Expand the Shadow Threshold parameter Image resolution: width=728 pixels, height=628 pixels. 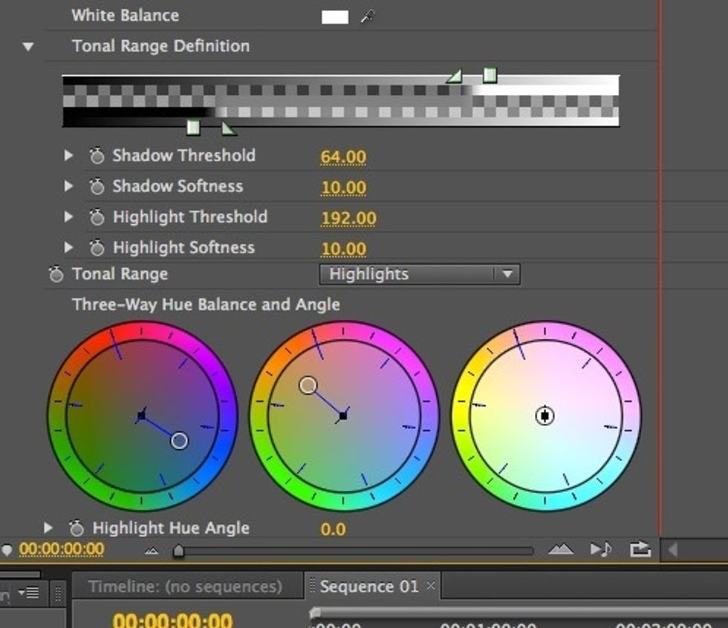click(x=71, y=155)
